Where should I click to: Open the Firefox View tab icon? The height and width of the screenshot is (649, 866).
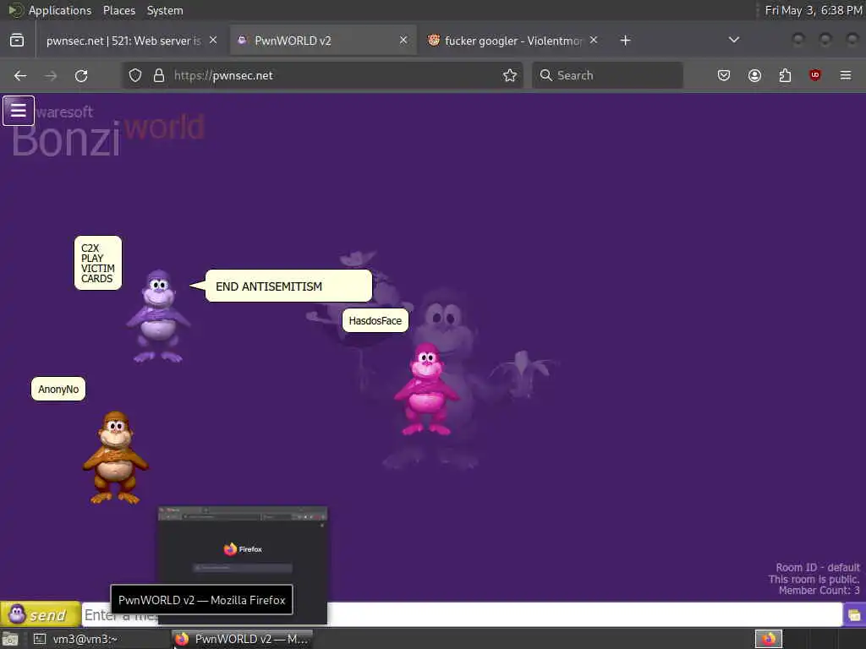17,41
